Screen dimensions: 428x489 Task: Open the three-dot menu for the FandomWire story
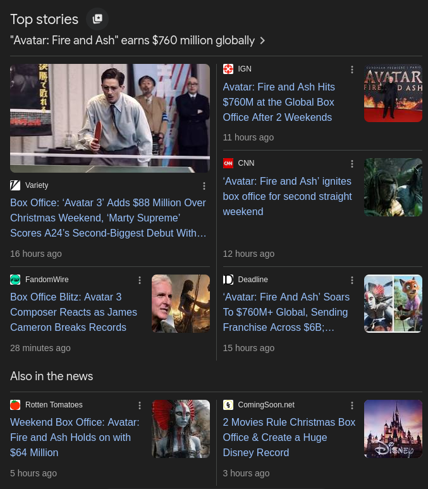click(x=140, y=280)
